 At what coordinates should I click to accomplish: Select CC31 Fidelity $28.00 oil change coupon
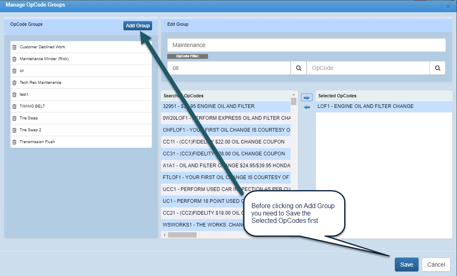[x=224, y=154]
